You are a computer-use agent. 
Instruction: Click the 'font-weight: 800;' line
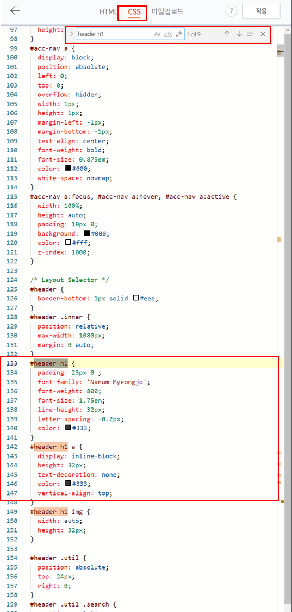tap(70, 391)
